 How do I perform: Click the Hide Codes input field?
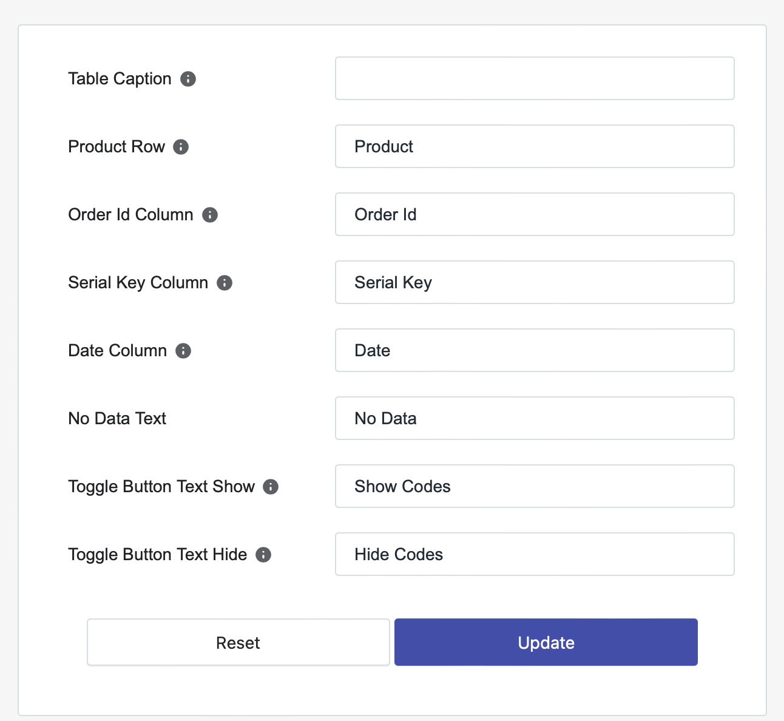[x=535, y=554]
